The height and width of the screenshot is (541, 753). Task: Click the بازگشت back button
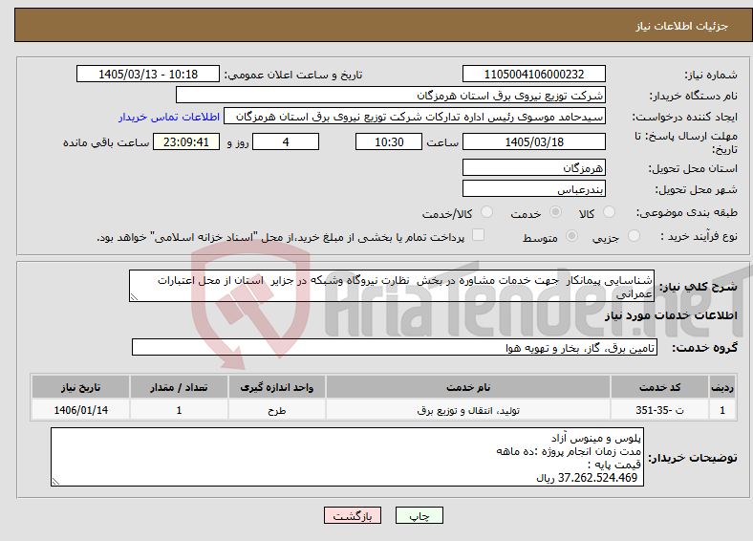point(353,515)
